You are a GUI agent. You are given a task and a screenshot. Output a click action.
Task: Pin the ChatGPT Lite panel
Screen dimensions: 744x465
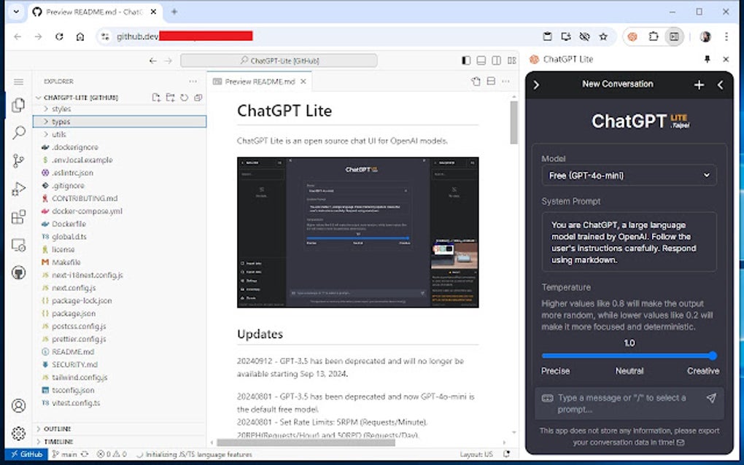point(707,59)
